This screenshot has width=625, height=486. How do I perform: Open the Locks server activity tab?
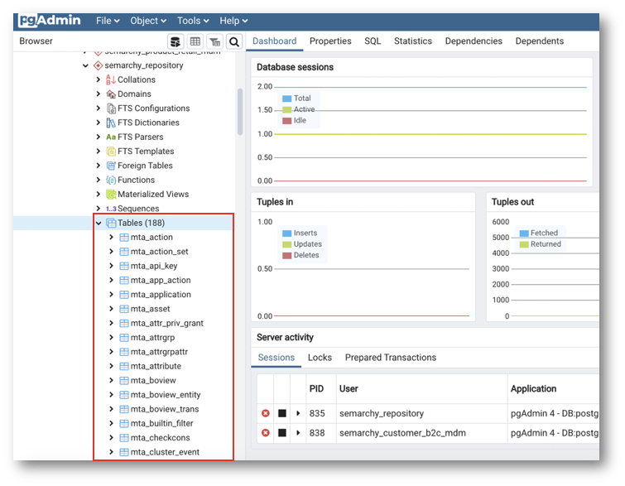(x=320, y=358)
